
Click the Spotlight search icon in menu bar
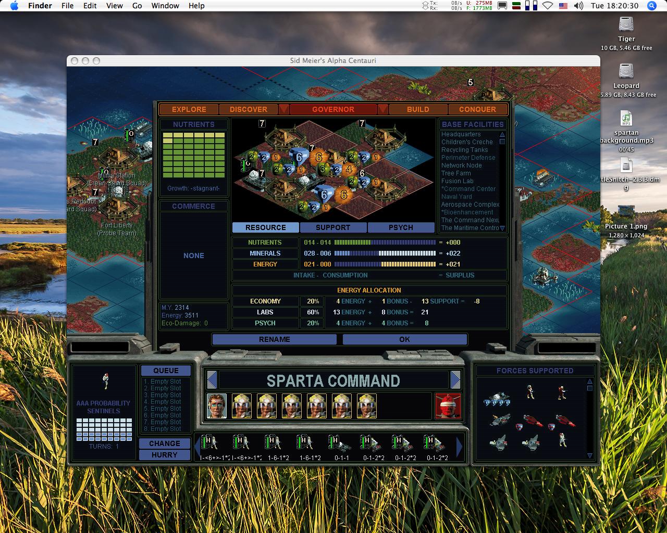tap(651, 6)
